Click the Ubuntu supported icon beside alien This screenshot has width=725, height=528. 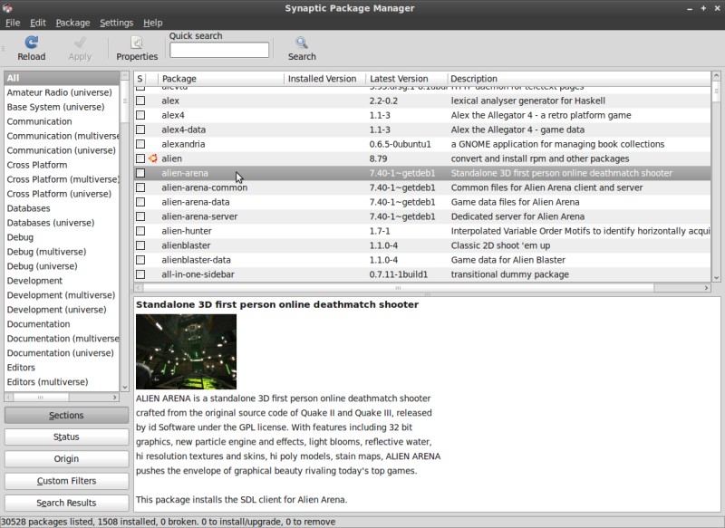click(153, 158)
